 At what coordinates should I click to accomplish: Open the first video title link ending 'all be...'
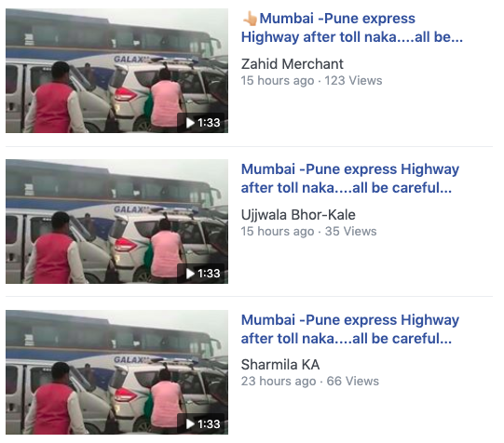pyautogui.click(x=352, y=28)
